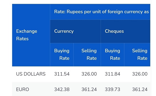Select the Currency column group header
This screenshot has width=156, height=96.
(75, 31)
